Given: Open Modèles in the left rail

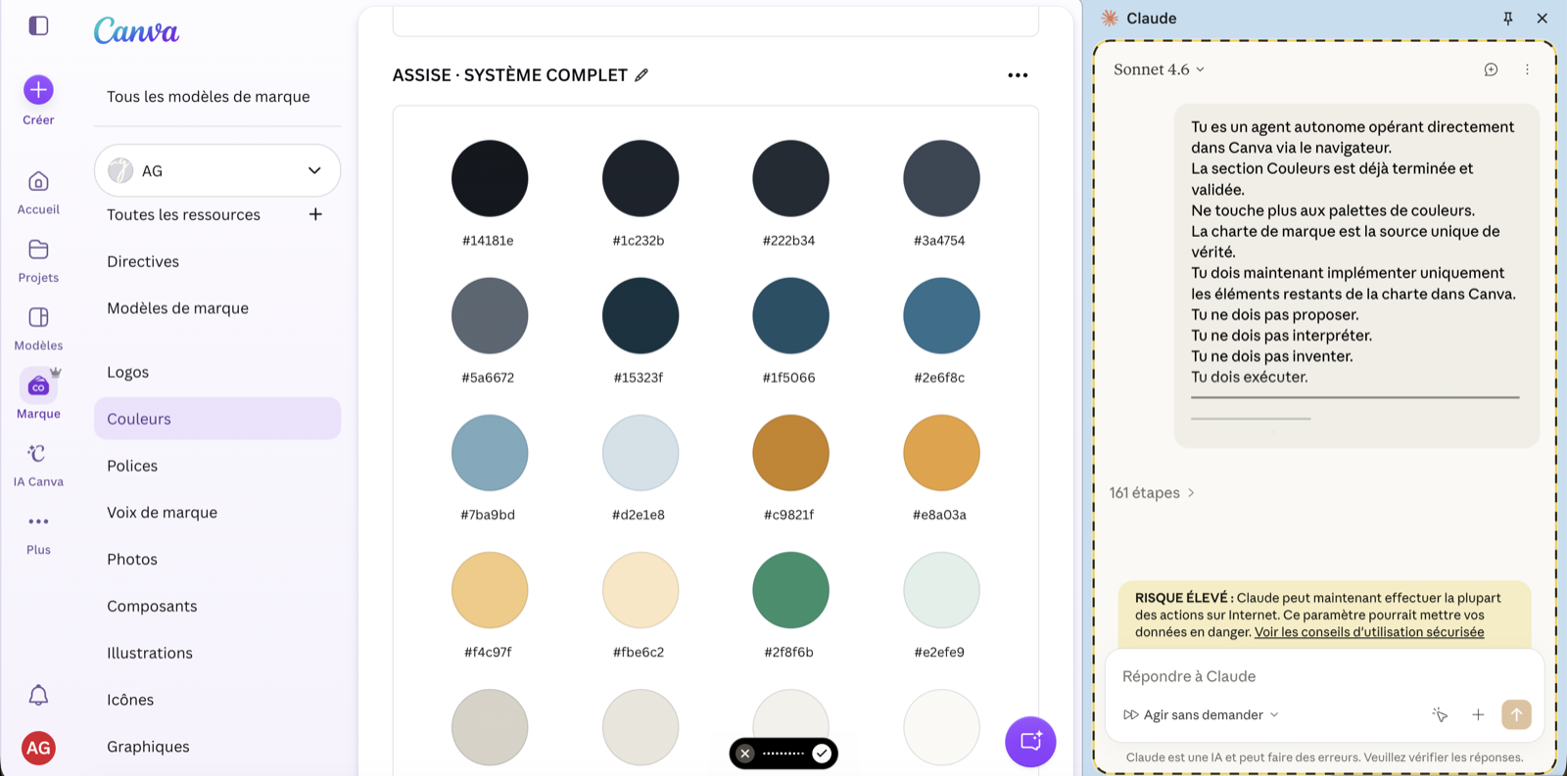Looking at the screenshot, I should tap(38, 329).
